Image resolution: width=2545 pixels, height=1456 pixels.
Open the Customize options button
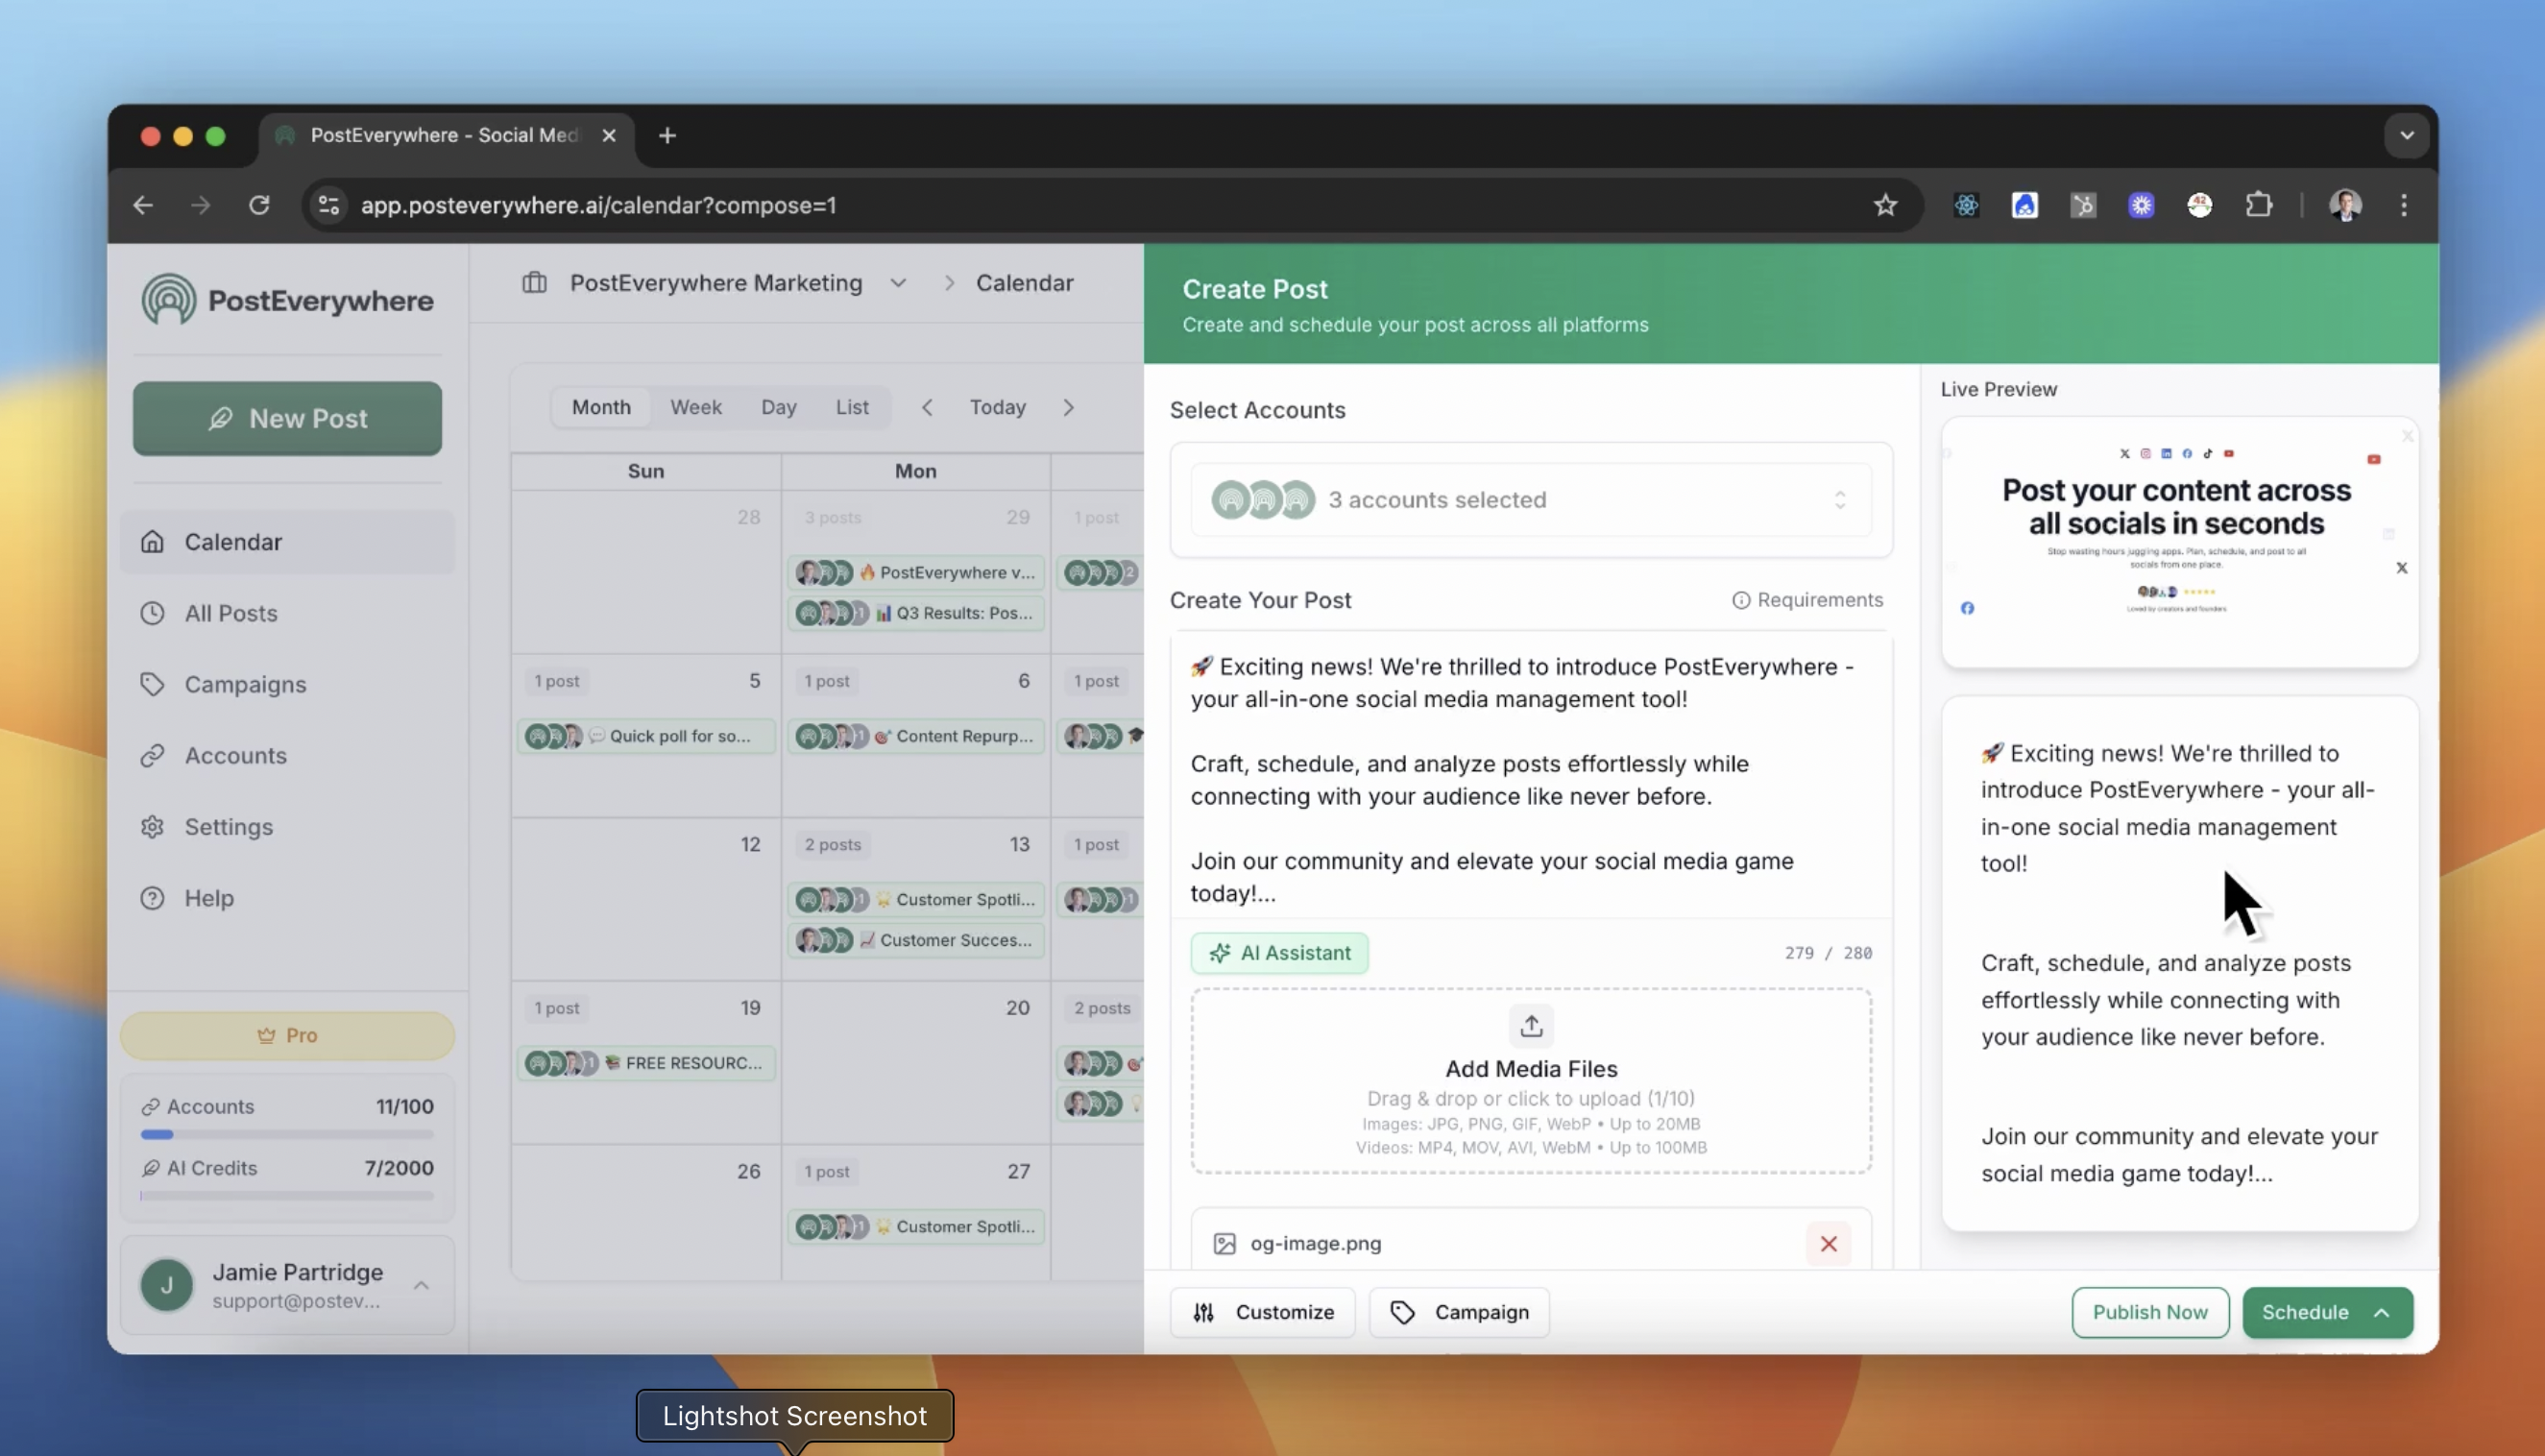click(x=1263, y=1312)
